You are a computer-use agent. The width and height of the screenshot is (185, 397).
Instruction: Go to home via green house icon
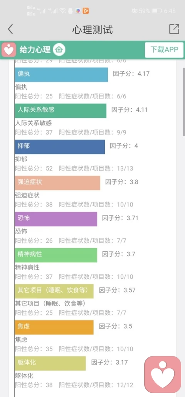(59, 49)
